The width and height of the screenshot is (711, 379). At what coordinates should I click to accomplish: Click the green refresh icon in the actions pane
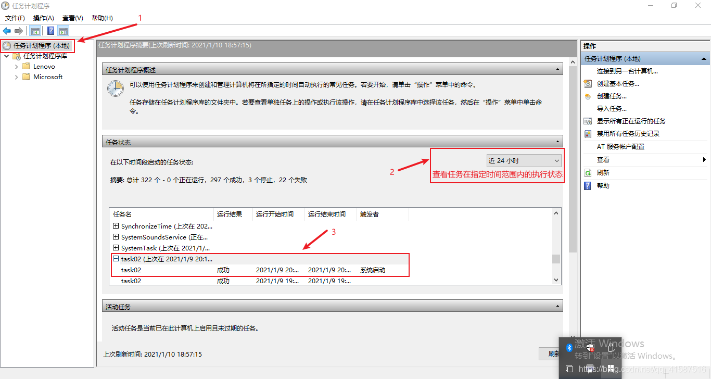click(x=588, y=173)
